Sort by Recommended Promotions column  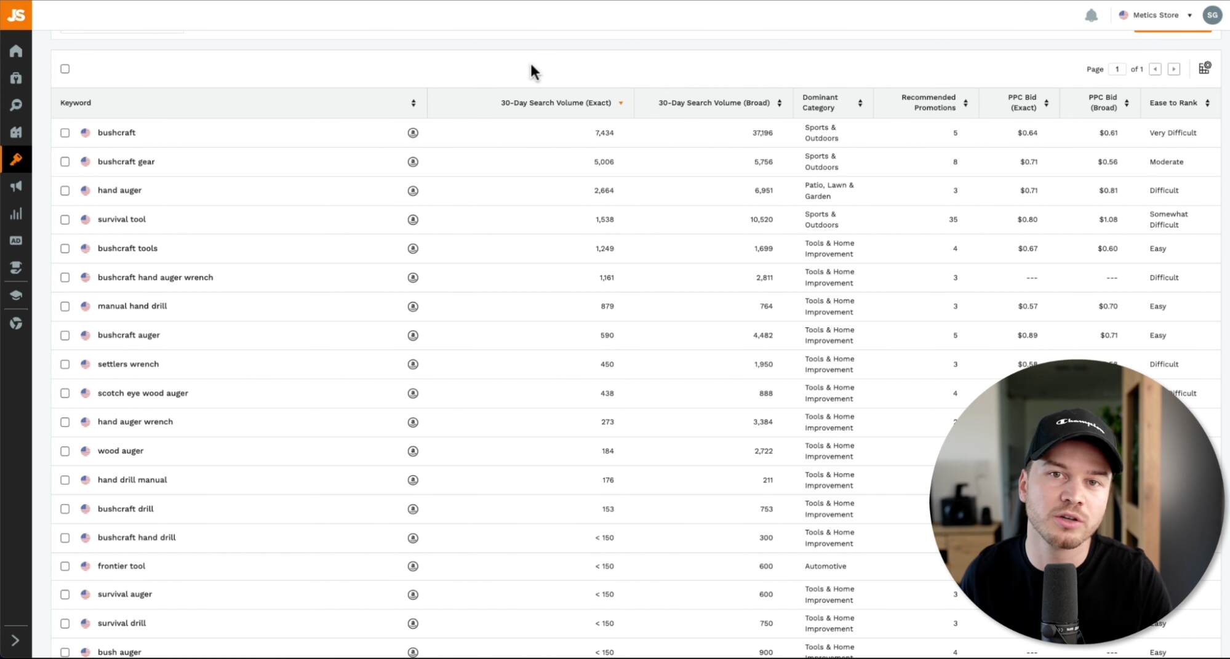pos(965,103)
